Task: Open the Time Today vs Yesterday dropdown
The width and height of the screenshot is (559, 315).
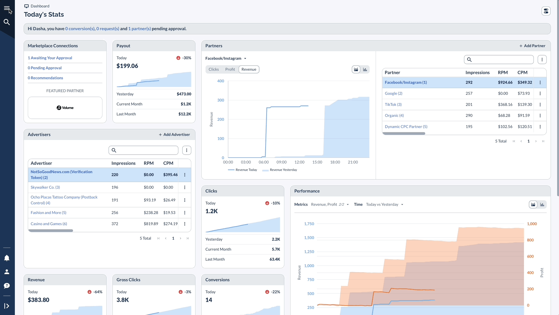Action: [x=385, y=204]
